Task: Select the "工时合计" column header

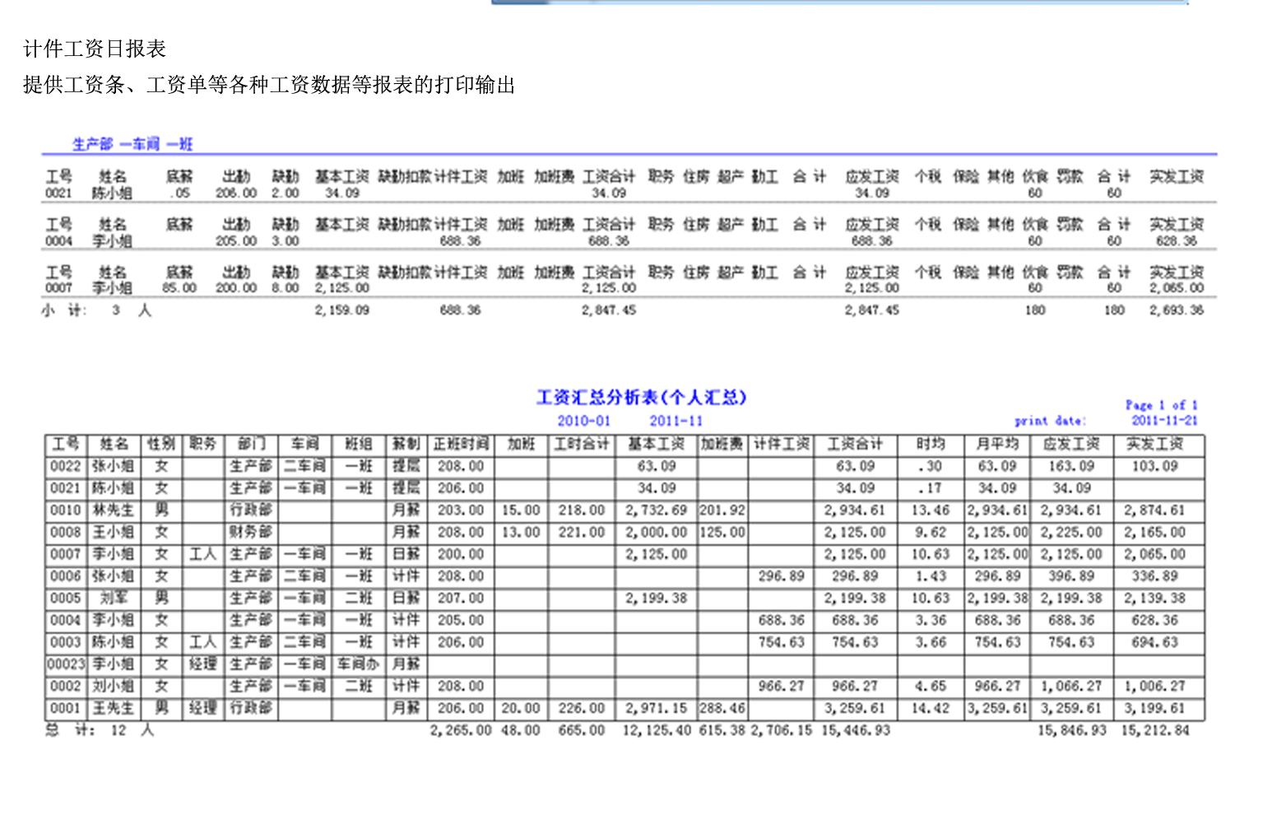Action: click(x=582, y=445)
